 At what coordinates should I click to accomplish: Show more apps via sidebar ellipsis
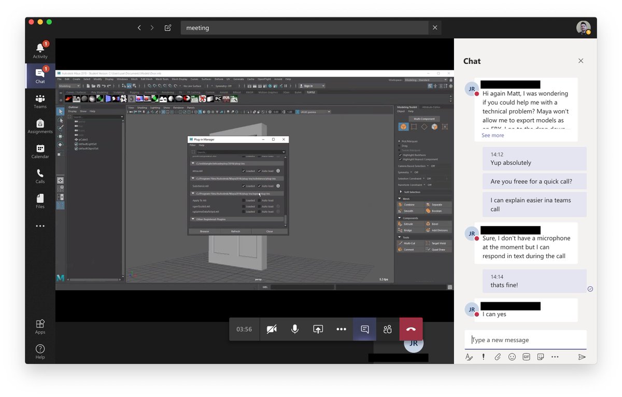(40, 226)
